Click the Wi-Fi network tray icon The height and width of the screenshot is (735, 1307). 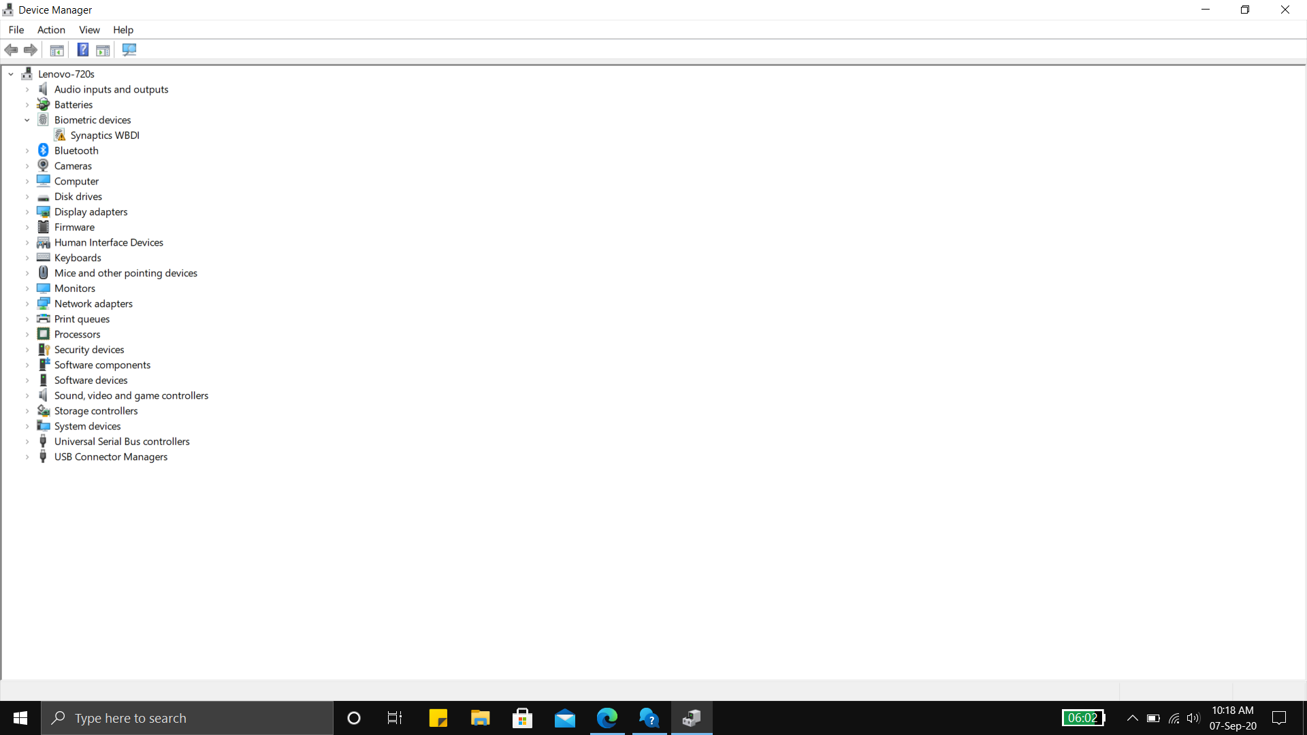1174,718
